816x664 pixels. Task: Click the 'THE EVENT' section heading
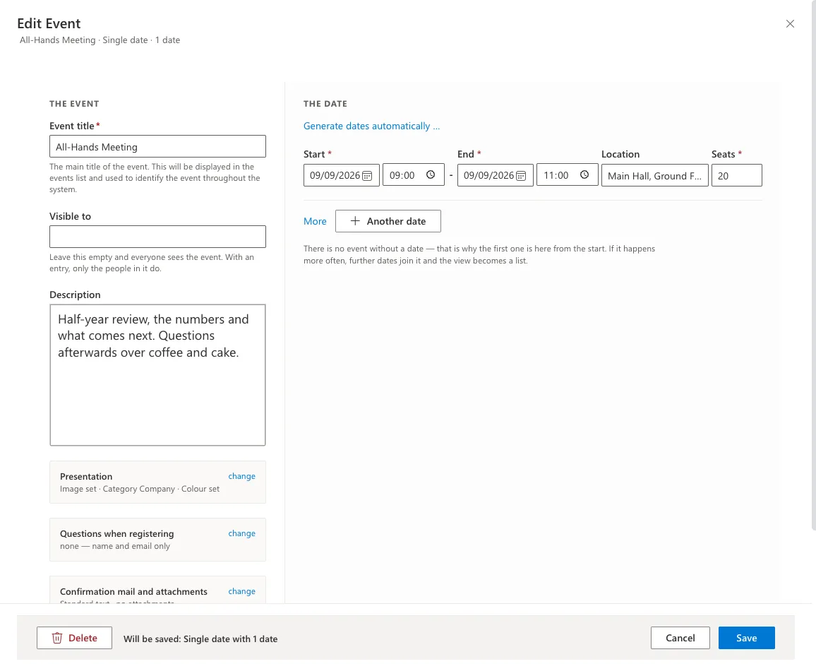[74, 104]
